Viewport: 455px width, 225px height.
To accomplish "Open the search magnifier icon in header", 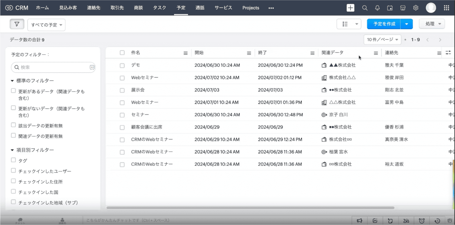I will [365, 8].
